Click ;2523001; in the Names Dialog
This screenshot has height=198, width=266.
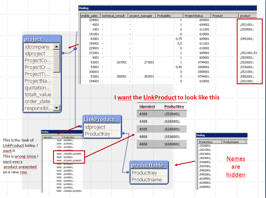coord(205,154)
